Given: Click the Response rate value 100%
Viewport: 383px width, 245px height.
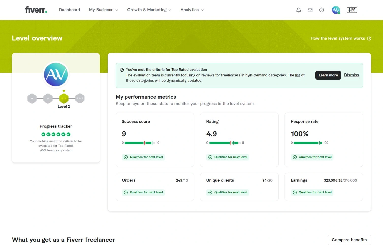Looking at the screenshot, I should [299, 134].
